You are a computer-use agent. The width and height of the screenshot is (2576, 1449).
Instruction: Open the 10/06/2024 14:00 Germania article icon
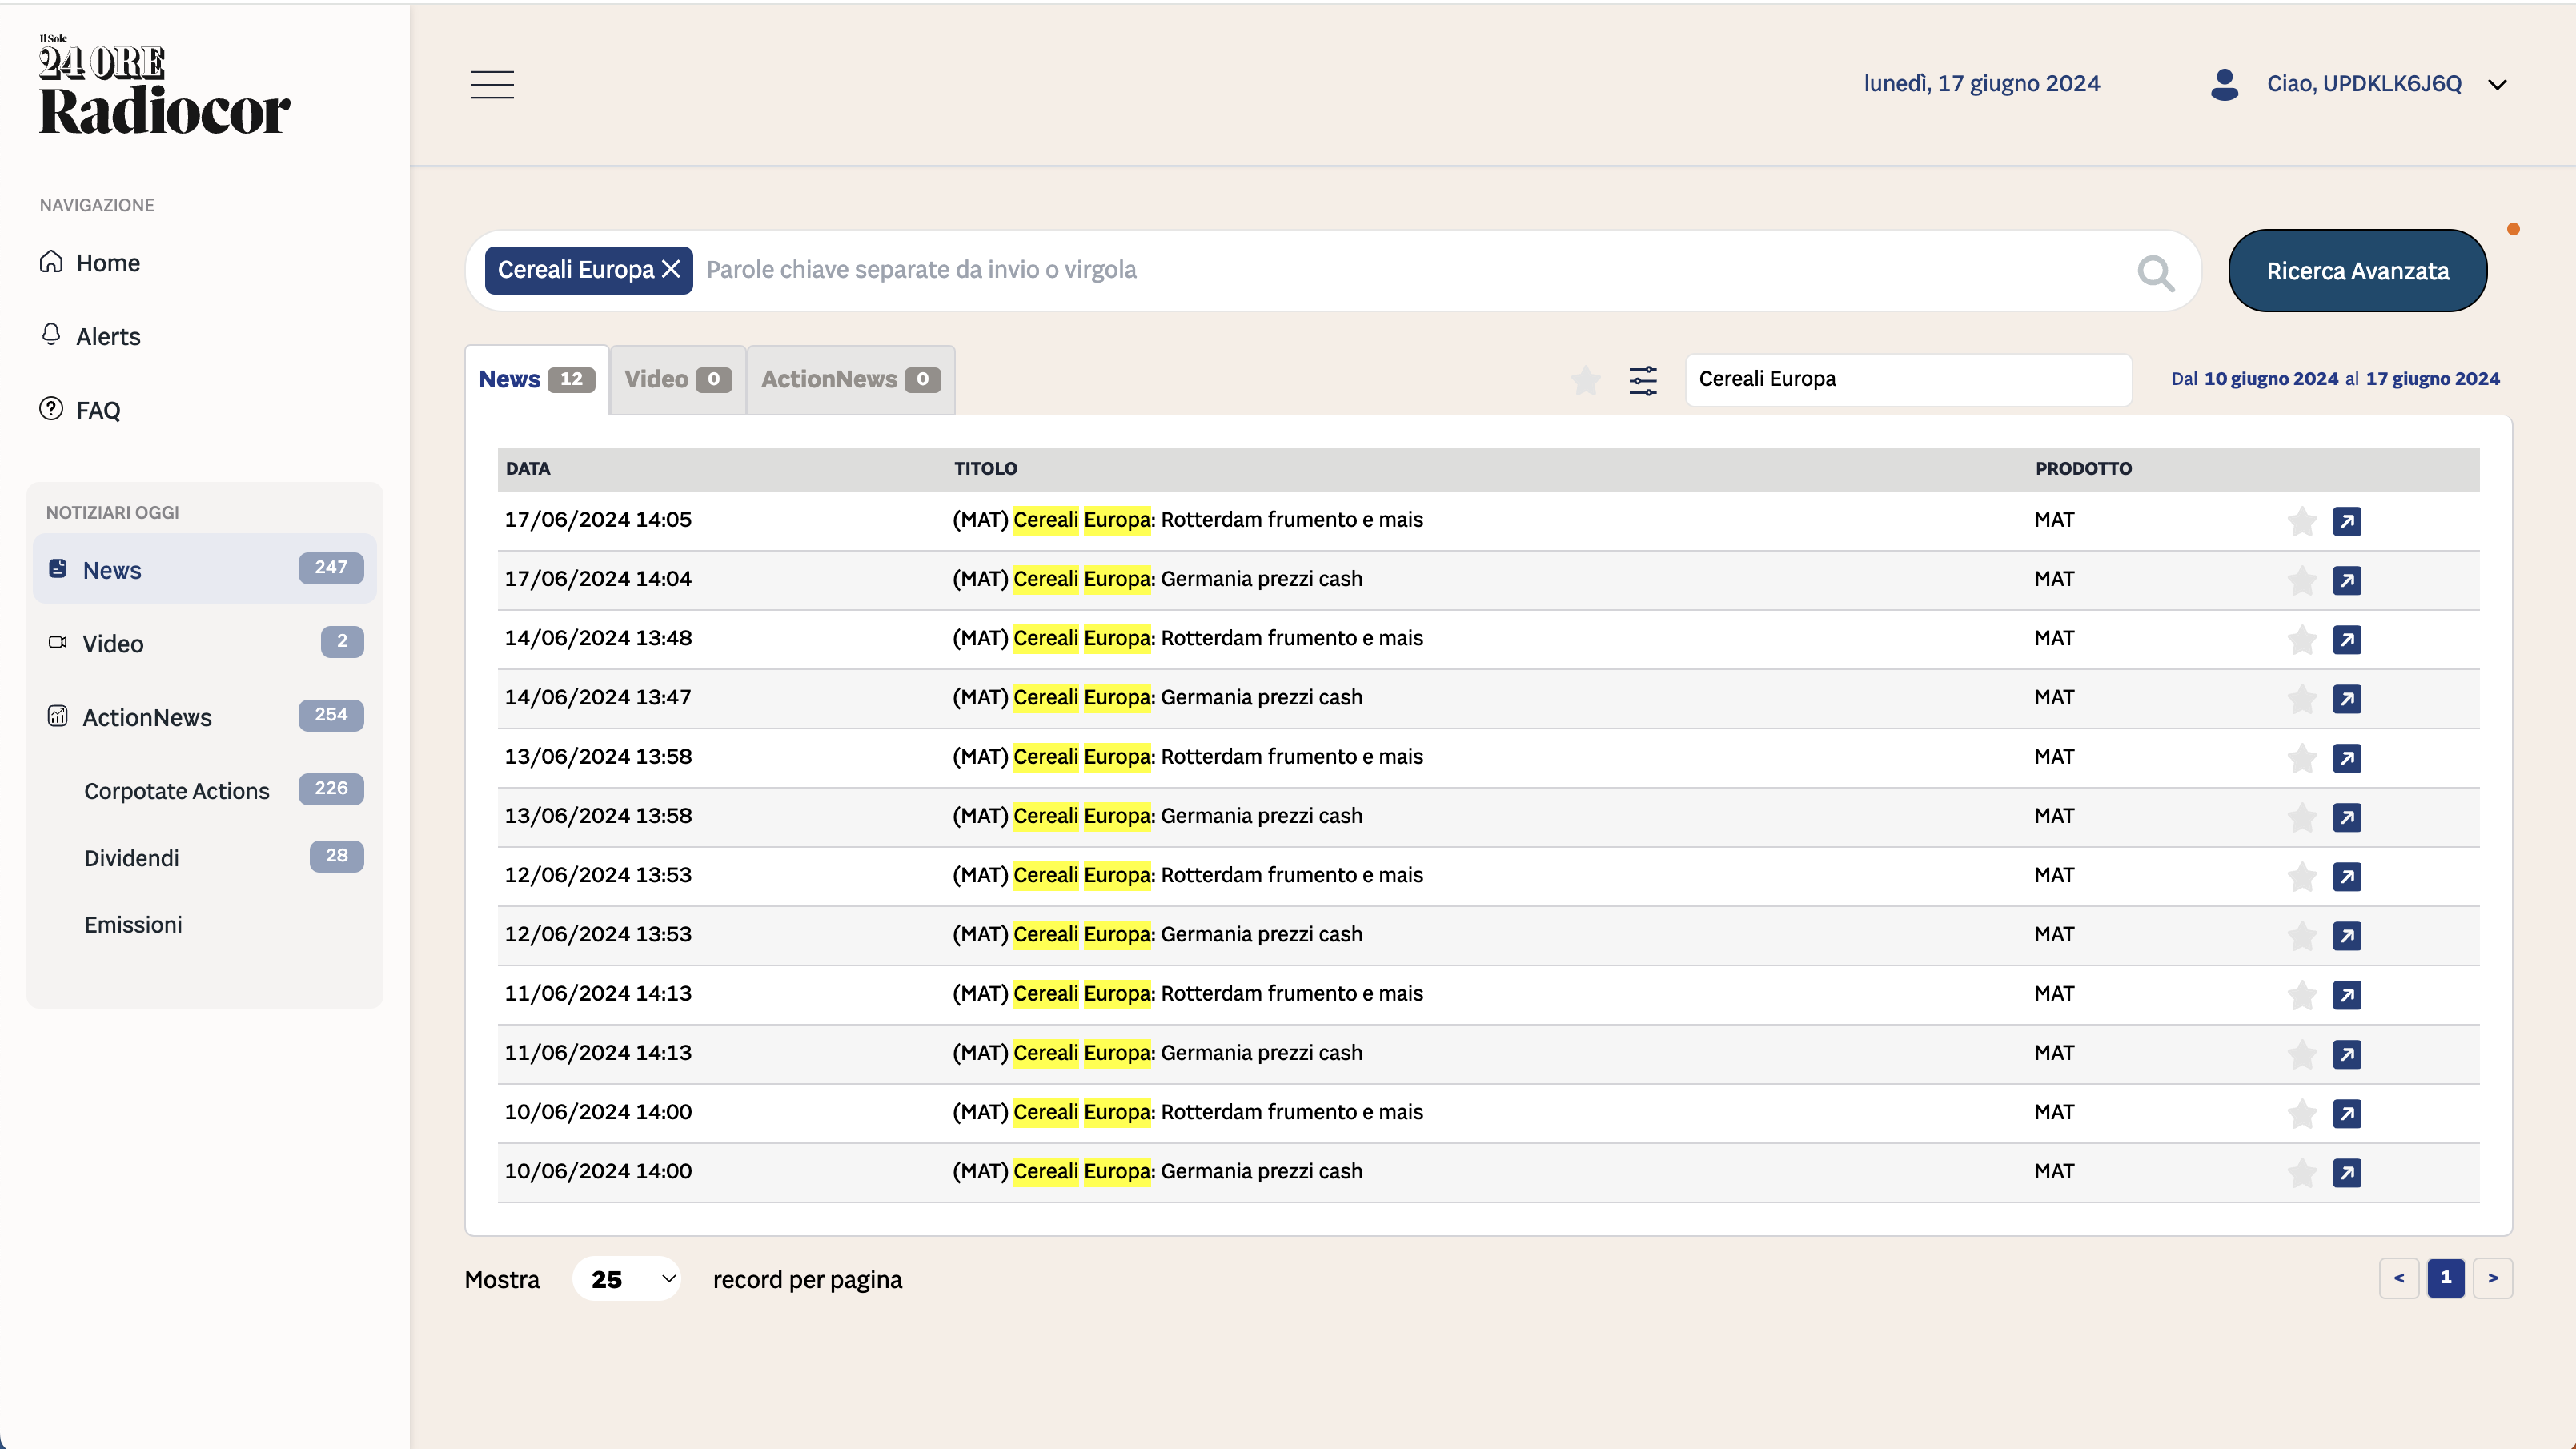[2346, 1173]
